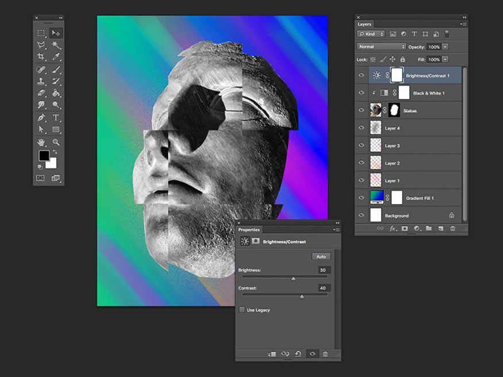Select the Brush tool
Image resolution: width=503 pixels, height=377 pixels.
(x=56, y=70)
